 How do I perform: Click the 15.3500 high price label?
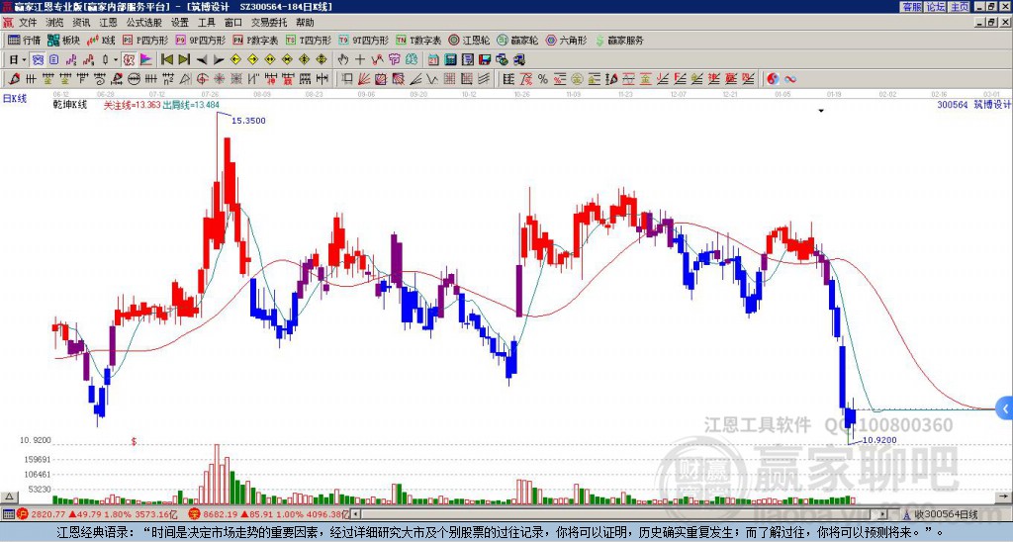pyautogui.click(x=248, y=121)
